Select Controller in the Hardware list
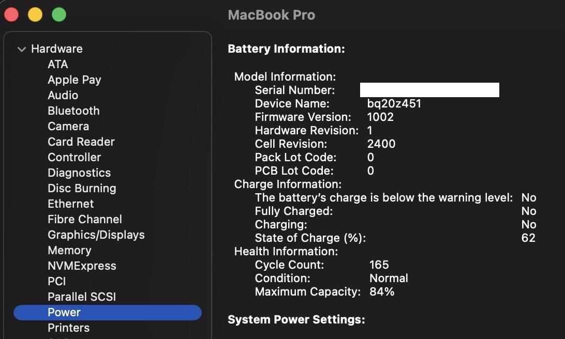This screenshot has width=565, height=339. click(x=74, y=157)
